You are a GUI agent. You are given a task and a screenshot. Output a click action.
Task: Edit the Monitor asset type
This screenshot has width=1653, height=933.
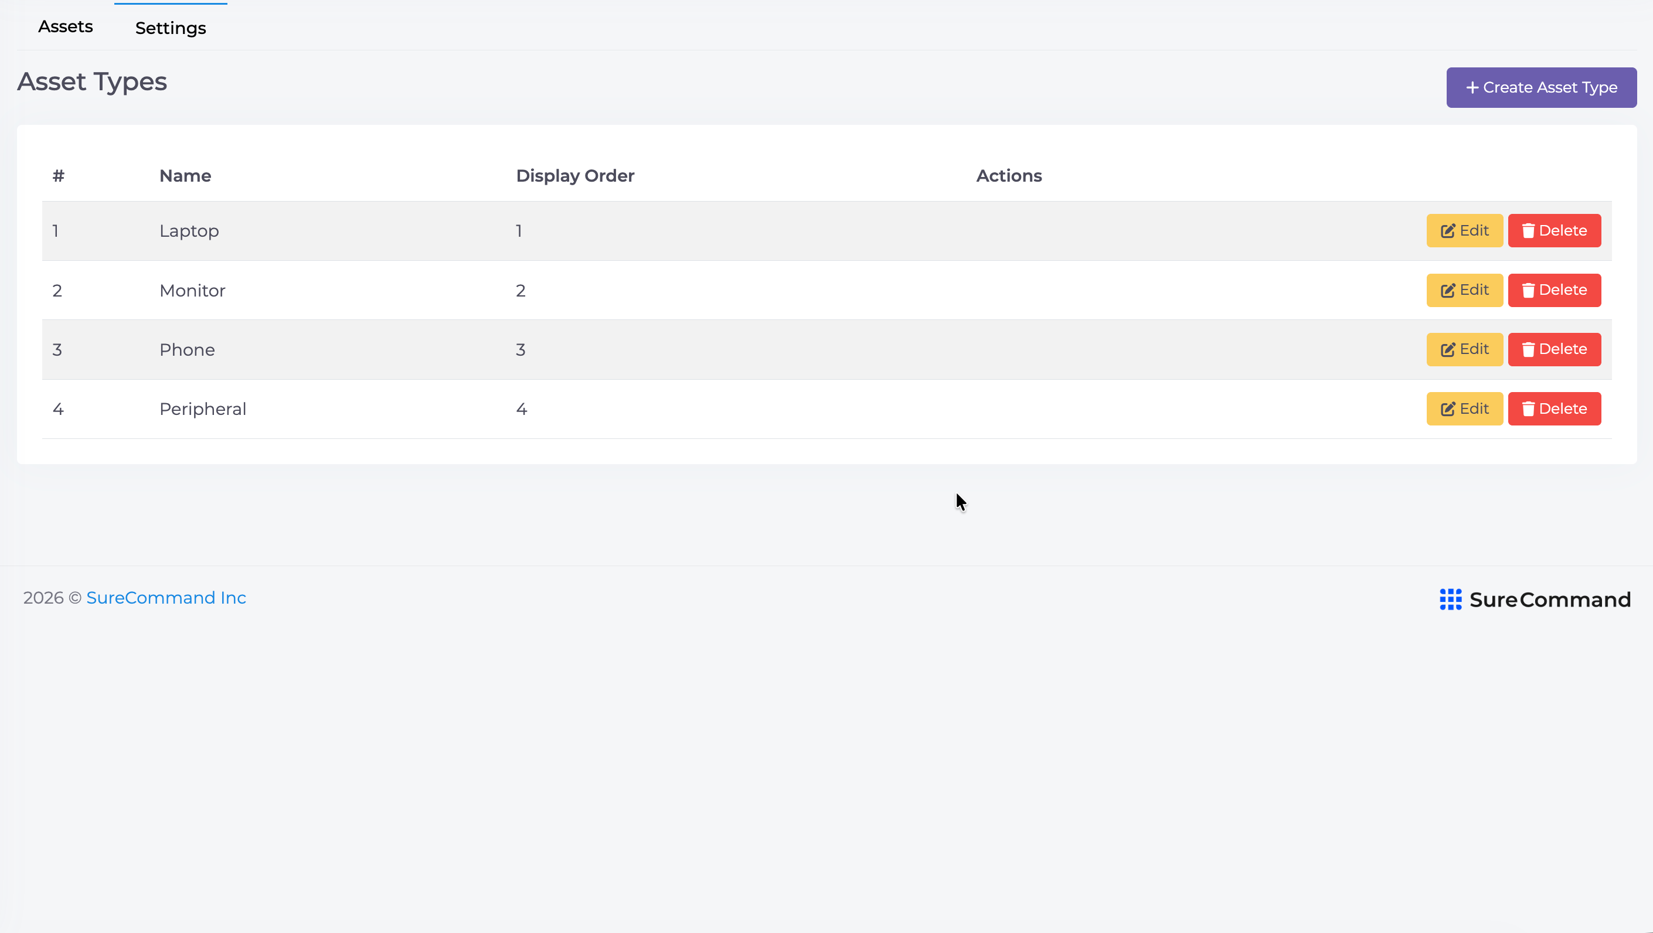pos(1464,290)
